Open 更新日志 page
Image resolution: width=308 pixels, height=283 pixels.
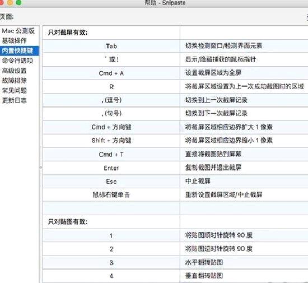coord(15,100)
